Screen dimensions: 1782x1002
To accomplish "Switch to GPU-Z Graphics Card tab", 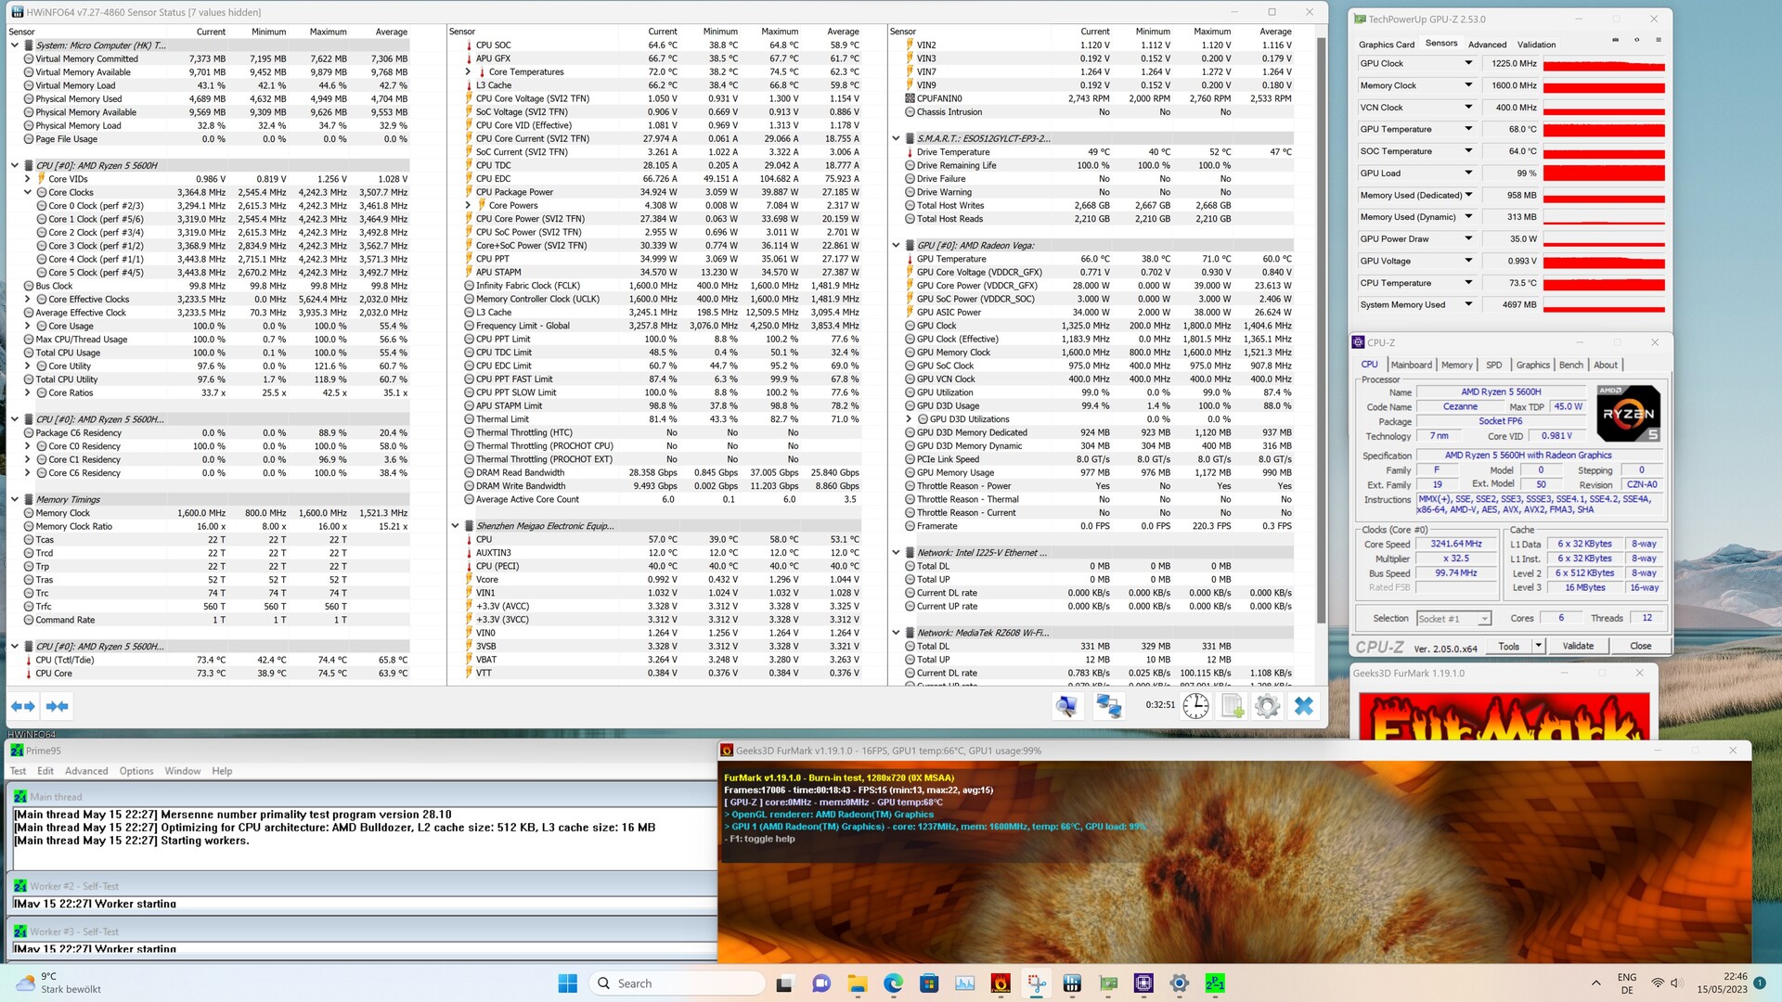I will point(1386,45).
